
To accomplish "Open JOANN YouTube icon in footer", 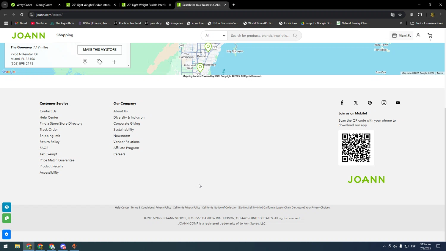I will pos(398,103).
